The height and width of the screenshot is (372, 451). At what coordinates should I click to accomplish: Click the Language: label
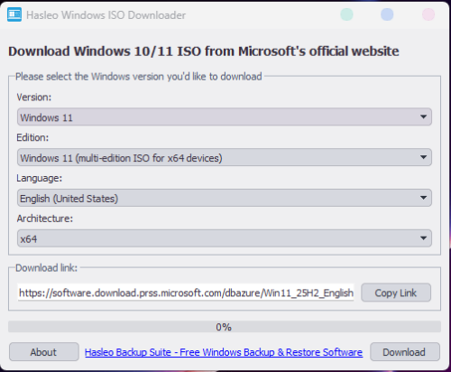pos(39,178)
